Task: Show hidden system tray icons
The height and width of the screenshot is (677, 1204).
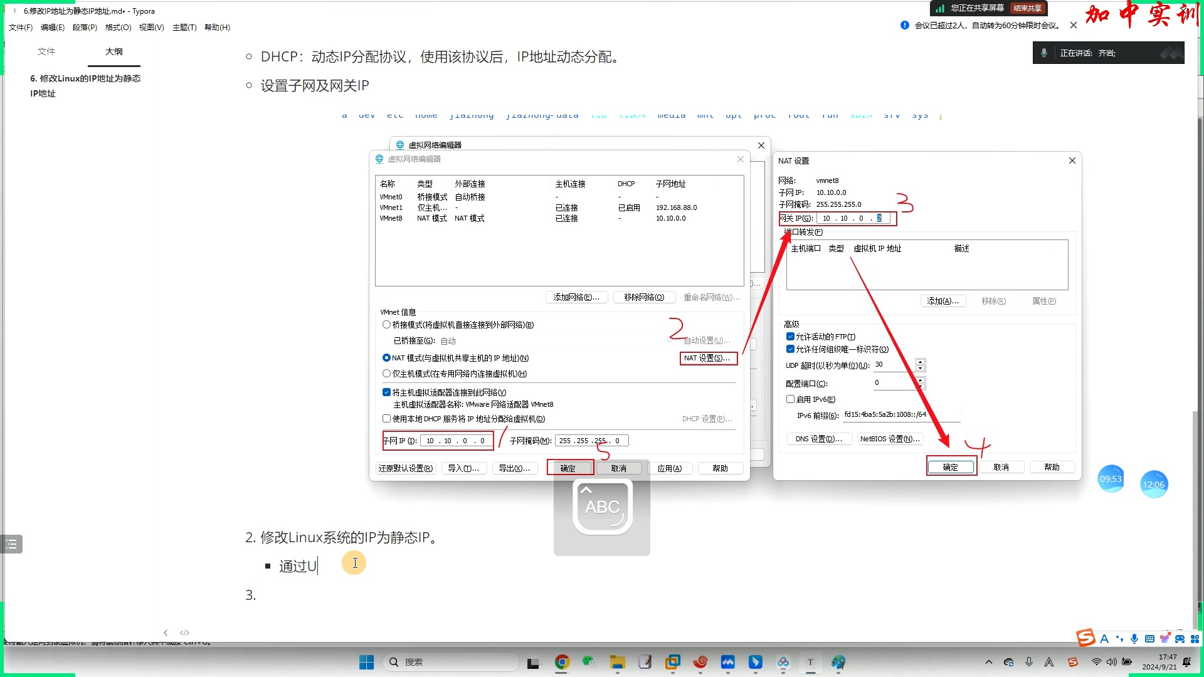Action: point(989,662)
